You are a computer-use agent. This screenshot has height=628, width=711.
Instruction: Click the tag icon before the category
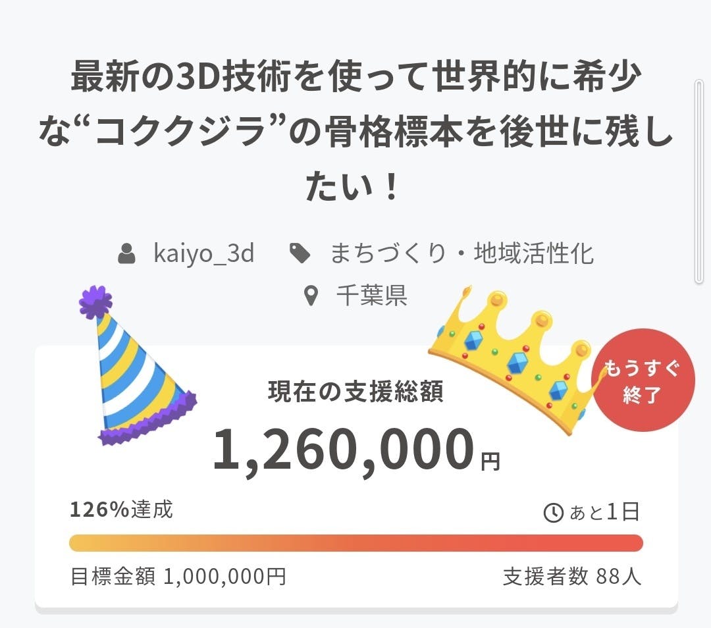point(300,253)
